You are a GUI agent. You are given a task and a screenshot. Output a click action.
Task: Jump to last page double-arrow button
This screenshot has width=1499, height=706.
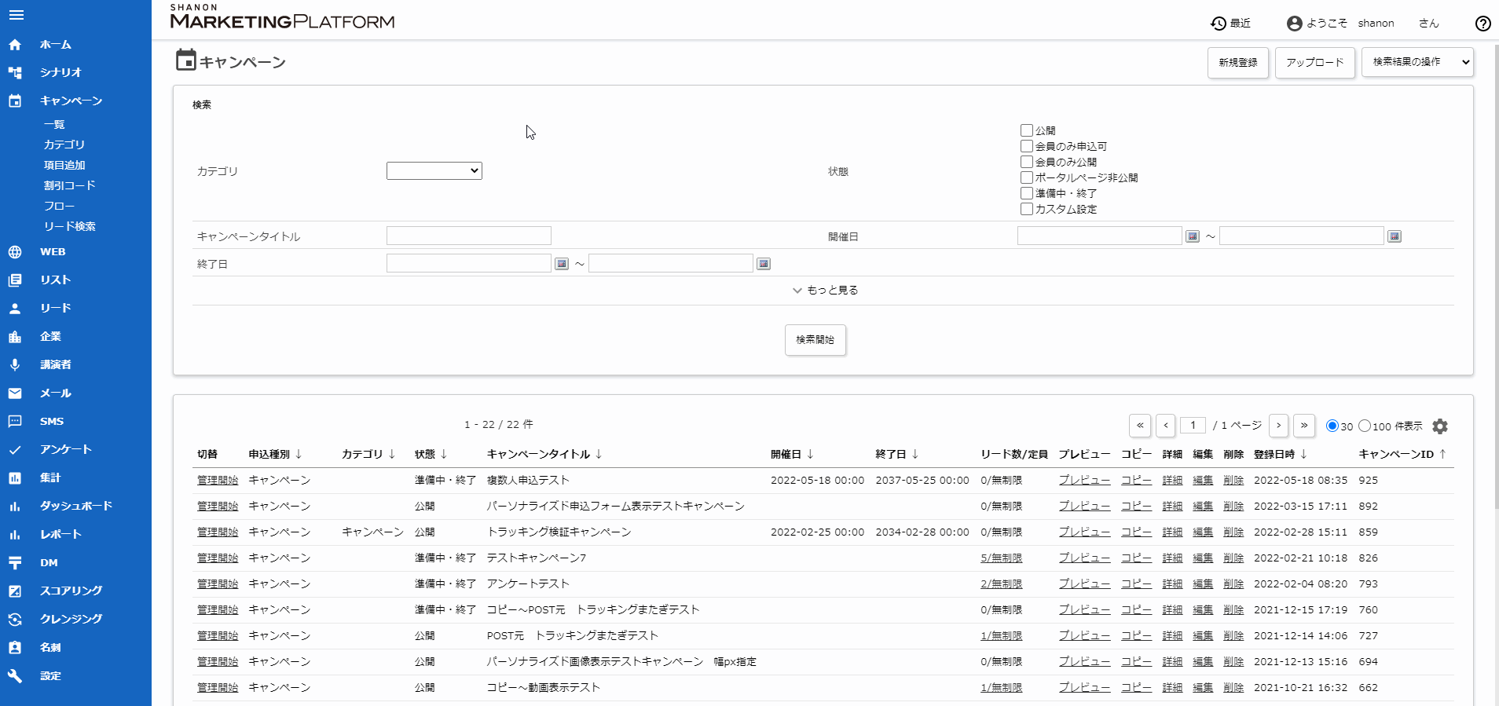click(x=1304, y=426)
